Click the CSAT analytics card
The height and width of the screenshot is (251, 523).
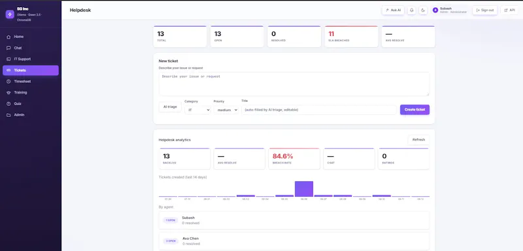click(x=349, y=159)
